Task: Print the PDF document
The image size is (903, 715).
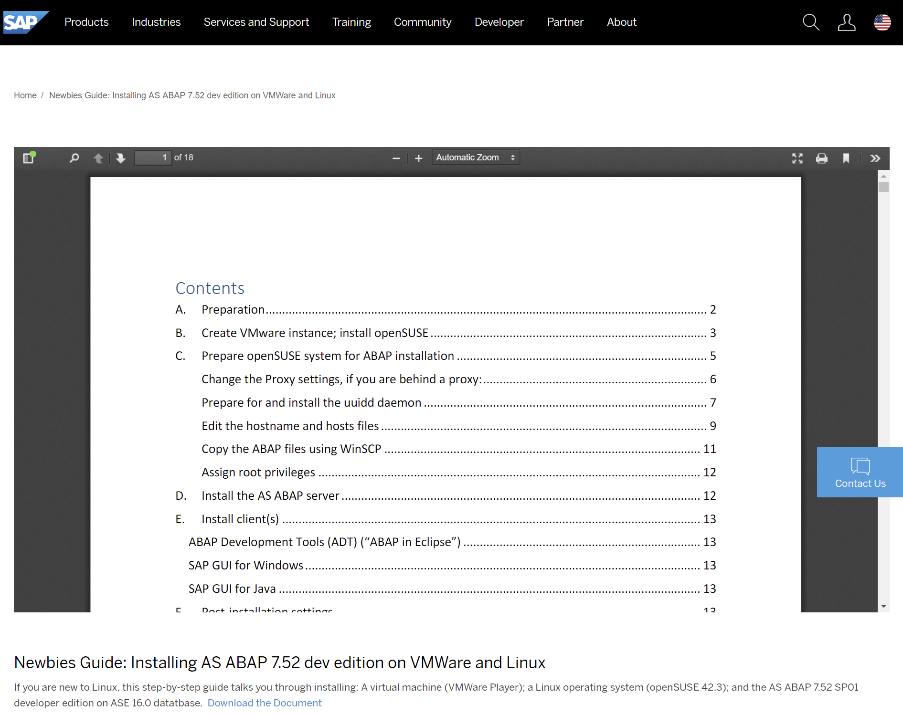Action: point(822,158)
